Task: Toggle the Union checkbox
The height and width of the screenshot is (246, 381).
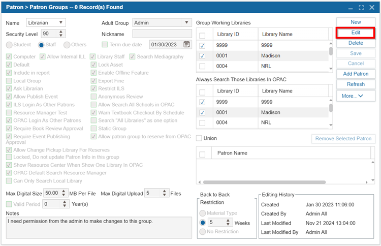Action: click(x=199, y=138)
